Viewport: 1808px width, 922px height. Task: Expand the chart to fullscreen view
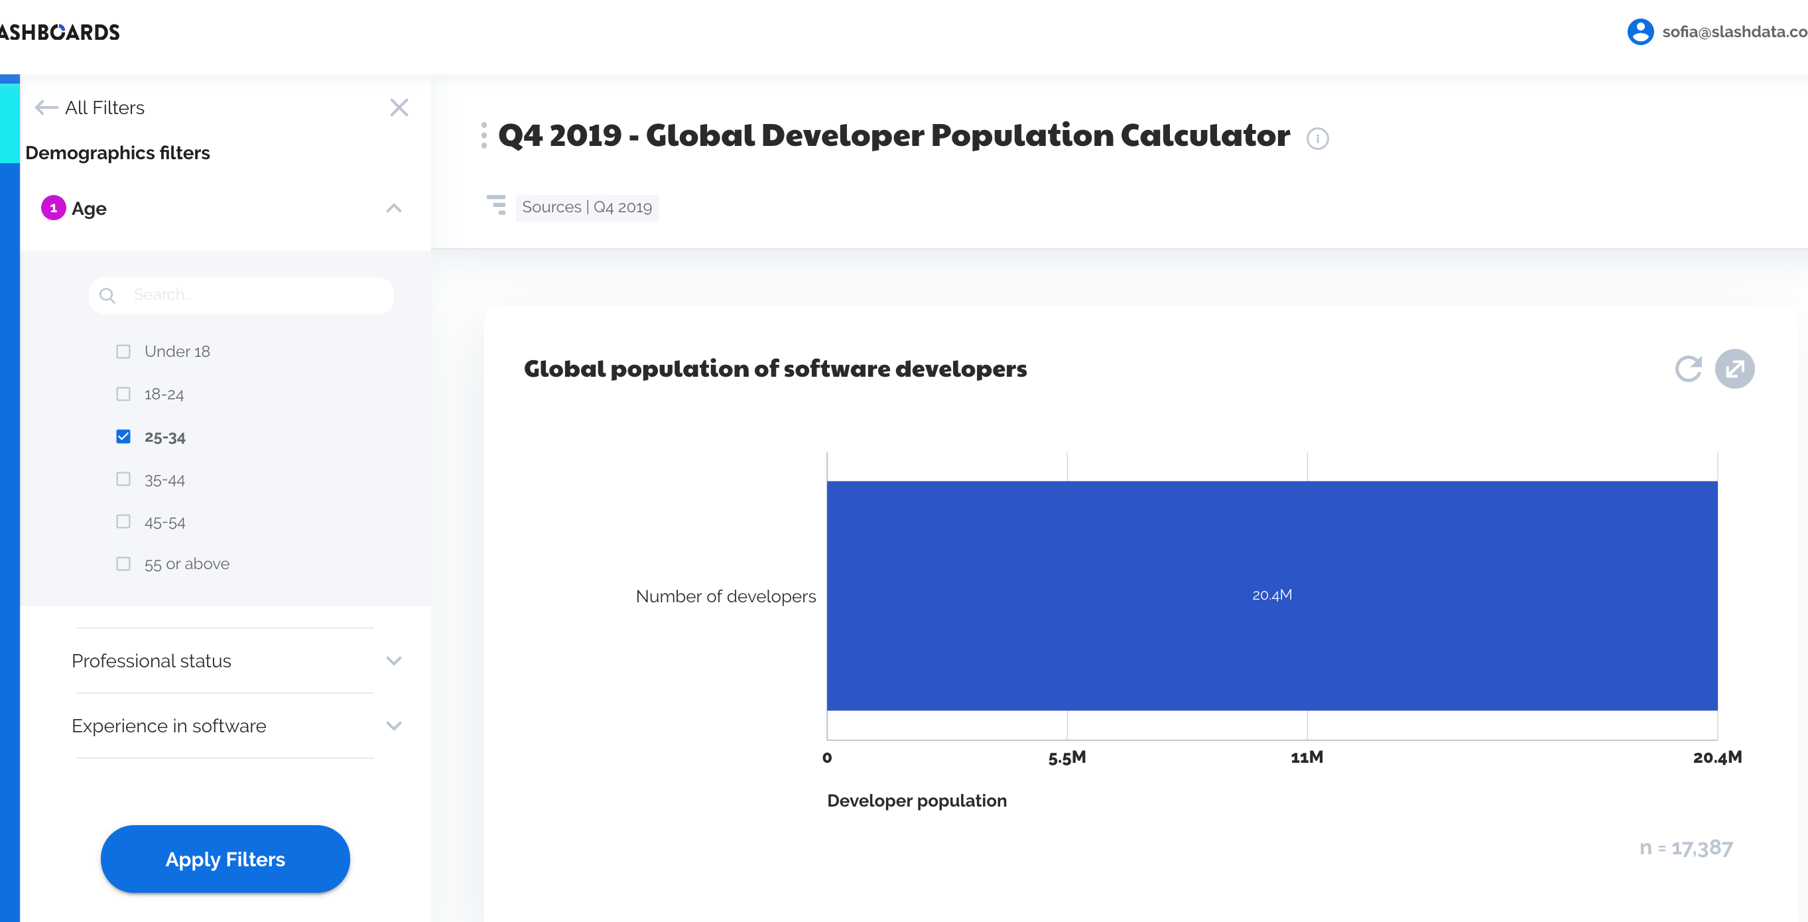coord(1736,367)
